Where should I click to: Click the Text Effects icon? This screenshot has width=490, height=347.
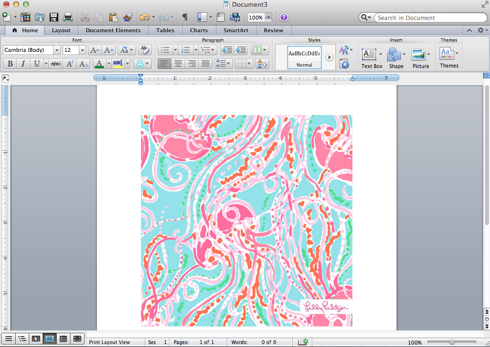[x=140, y=64]
